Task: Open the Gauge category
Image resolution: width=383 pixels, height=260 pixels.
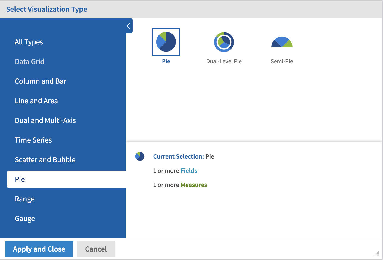Action: (x=25, y=219)
